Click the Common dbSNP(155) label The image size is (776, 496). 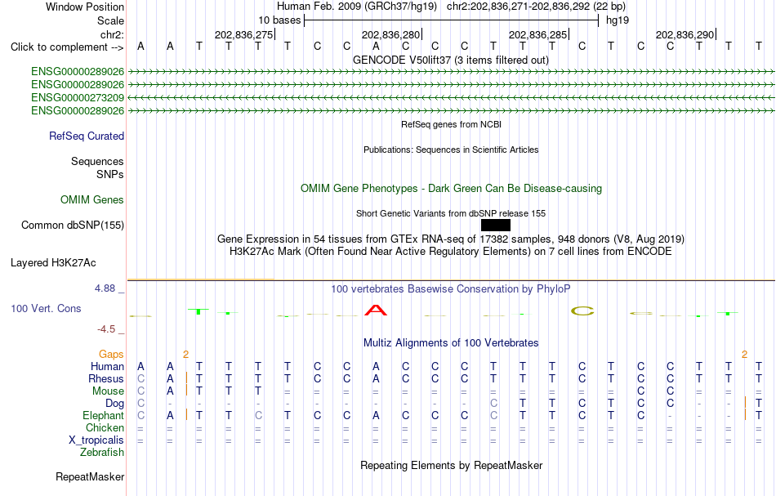point(73,225)
